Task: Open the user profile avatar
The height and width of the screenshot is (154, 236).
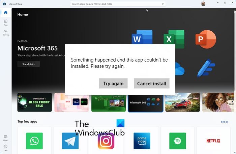Action: (203, 4)
